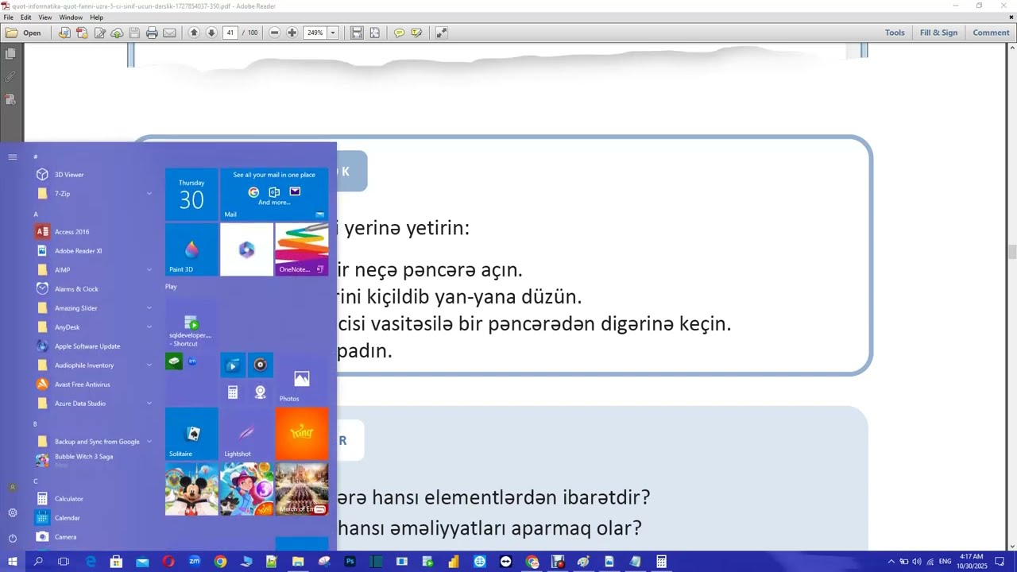Click the taskbar Photoshop icon
The height and width of the screenshot is (572, 1017).
(x=350, y=562)
